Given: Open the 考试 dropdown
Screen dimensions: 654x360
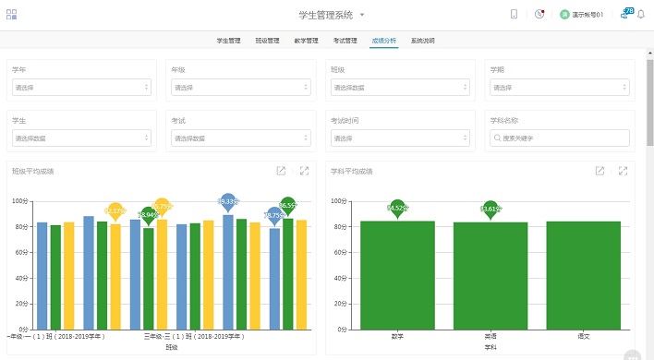Looking at the screenshot, I should click(x=241, y=138).
